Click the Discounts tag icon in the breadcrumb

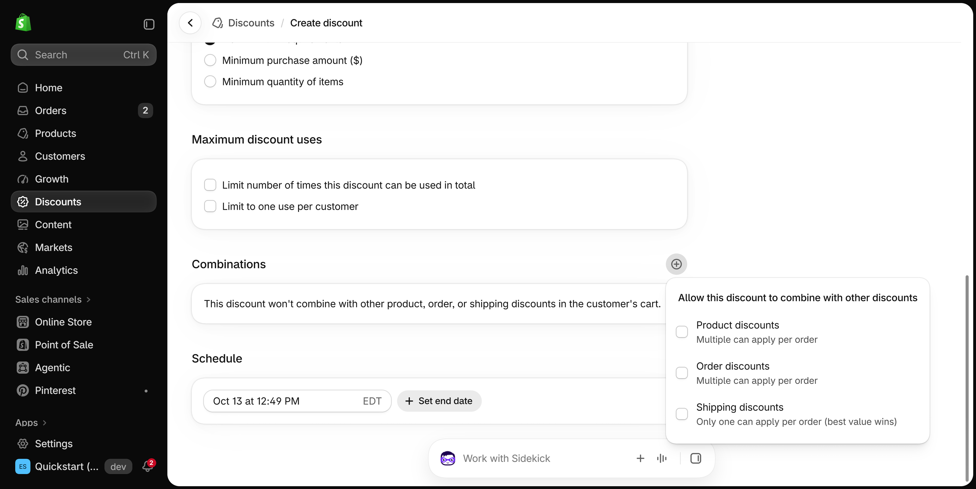[x=217, y=23]
